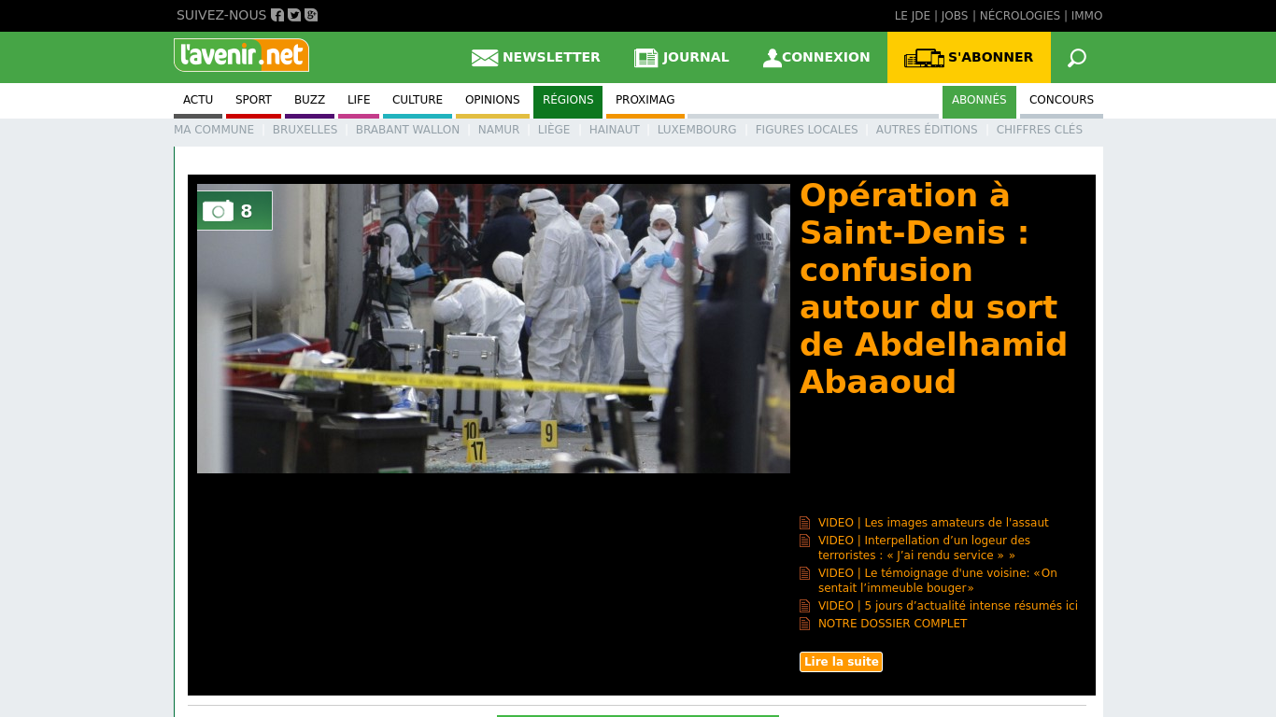Open the Saint-Denis headline article
This screenshot has height=717, width=1276.
pos(933,288)
